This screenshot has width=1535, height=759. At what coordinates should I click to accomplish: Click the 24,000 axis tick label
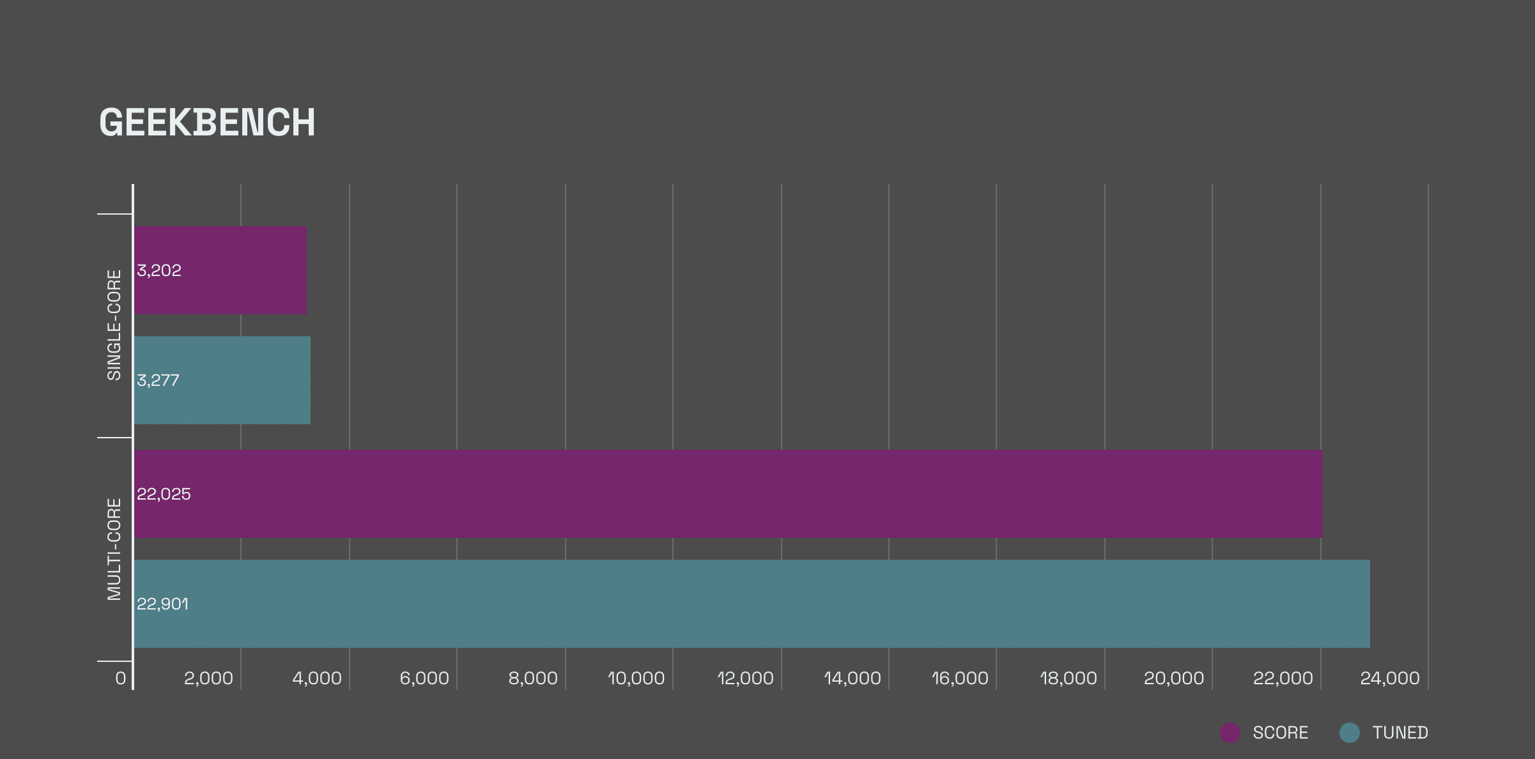(x=1390, y=678)
